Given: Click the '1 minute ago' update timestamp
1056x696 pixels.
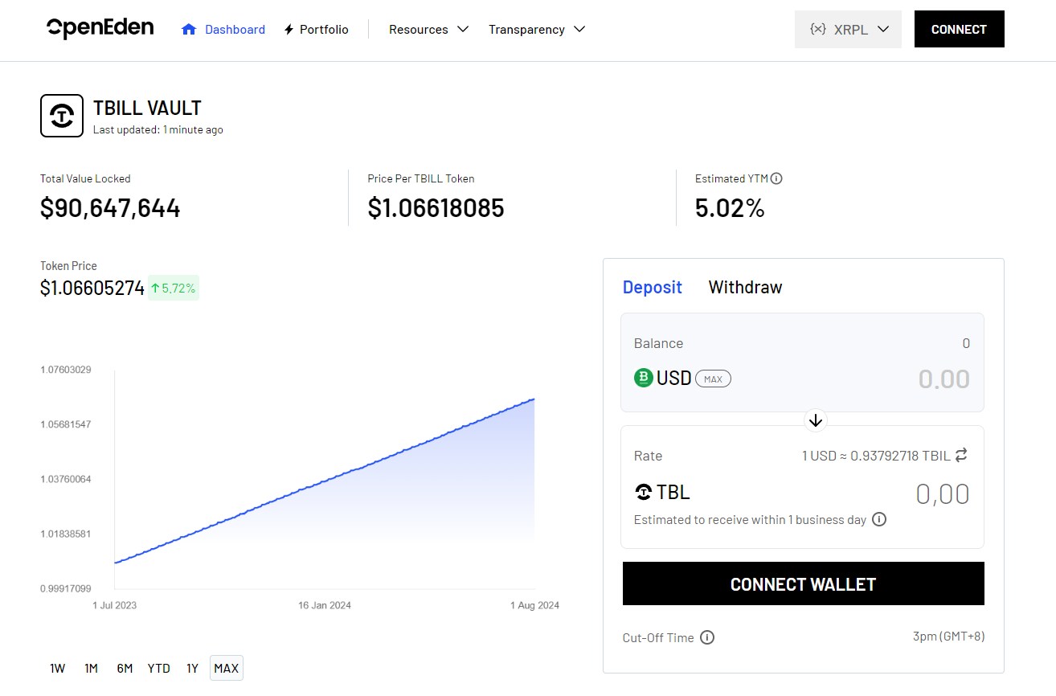Looking at the screenshot, I should click(193, 129).
